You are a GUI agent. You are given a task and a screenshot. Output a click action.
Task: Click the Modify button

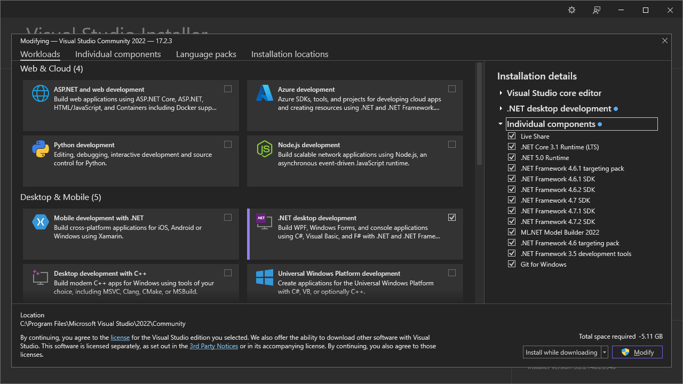[637, 352]
